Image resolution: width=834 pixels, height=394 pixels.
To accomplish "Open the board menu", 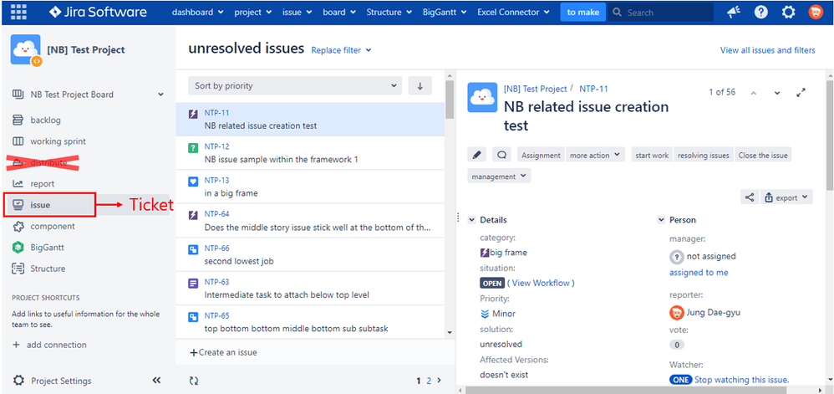I will click(340, 12).
